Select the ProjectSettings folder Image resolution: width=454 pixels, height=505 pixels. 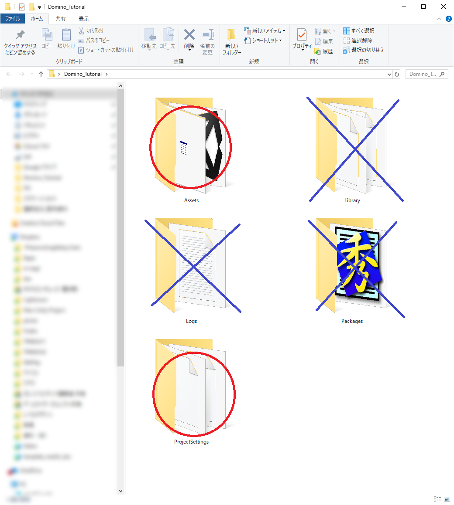click(191, 392)
